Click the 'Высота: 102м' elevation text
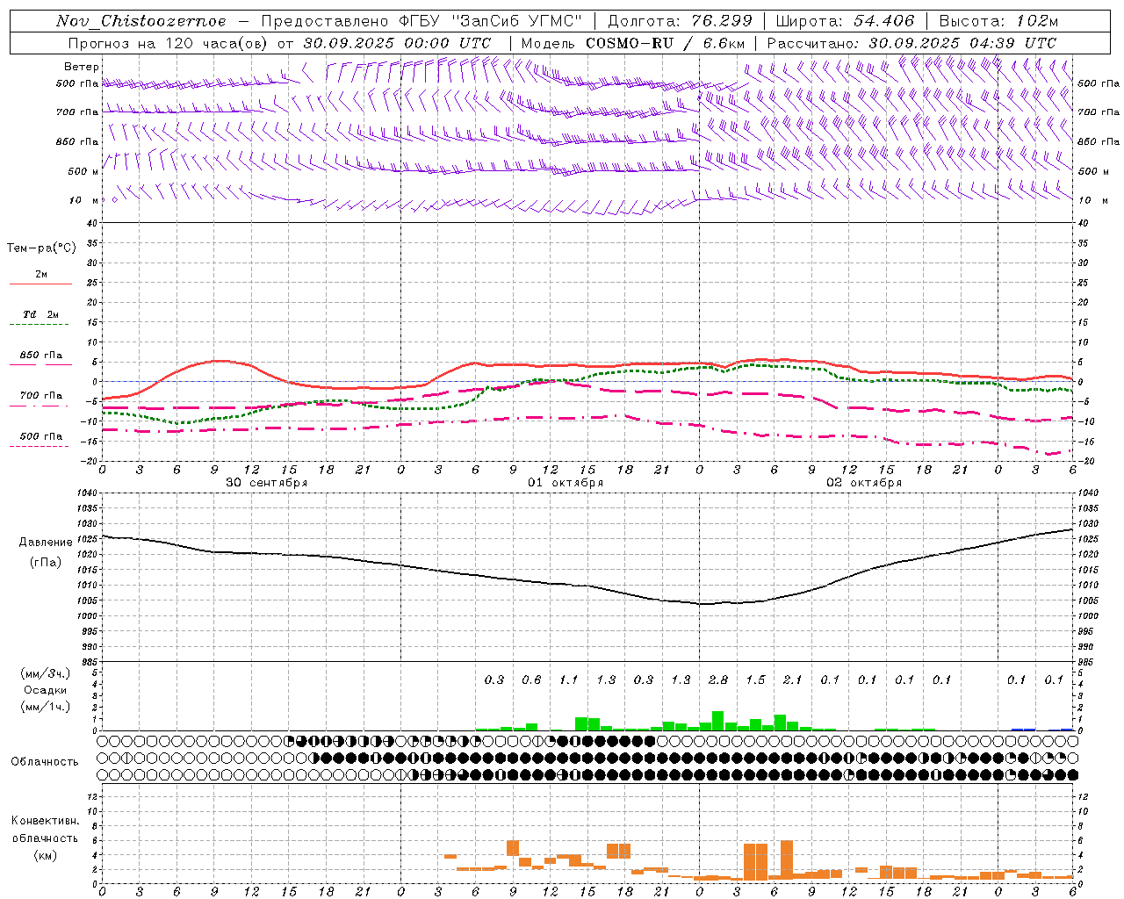Screen dimensions: 1124x899 tap(998, 21)
